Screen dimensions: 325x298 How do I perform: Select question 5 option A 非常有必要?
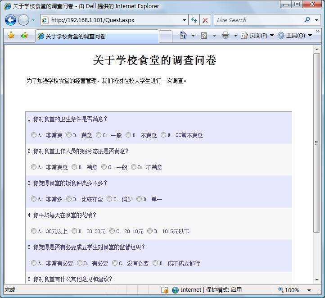pyautogui.click(x=34, y=263)
